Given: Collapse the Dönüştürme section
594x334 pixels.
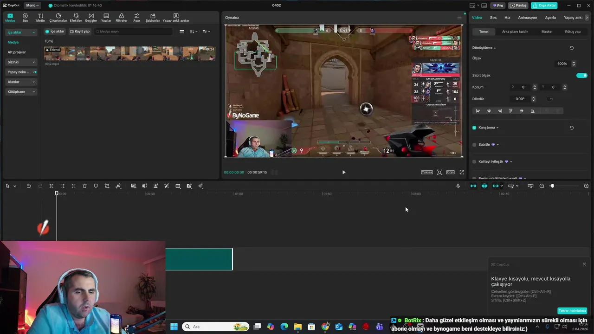Looking at the screenshot, I should pyautogui.click(x=495, y=48).
